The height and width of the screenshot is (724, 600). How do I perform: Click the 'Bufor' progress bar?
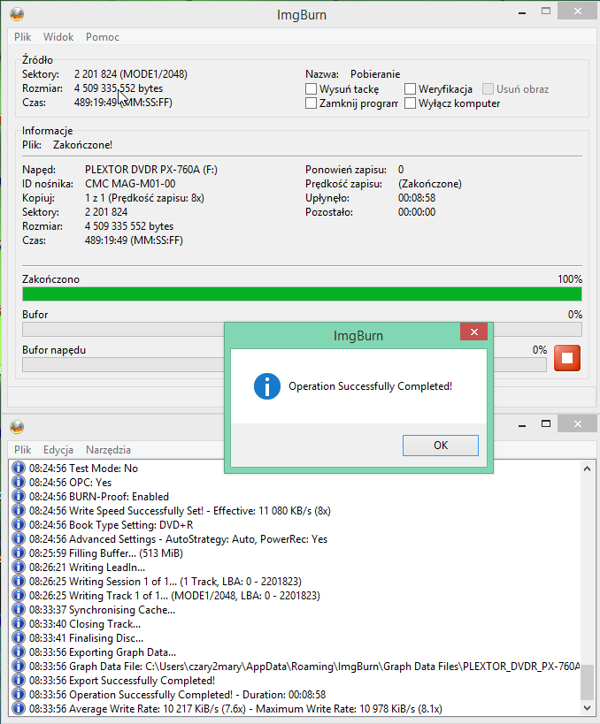pyautogui.click(x=302, y=329)
